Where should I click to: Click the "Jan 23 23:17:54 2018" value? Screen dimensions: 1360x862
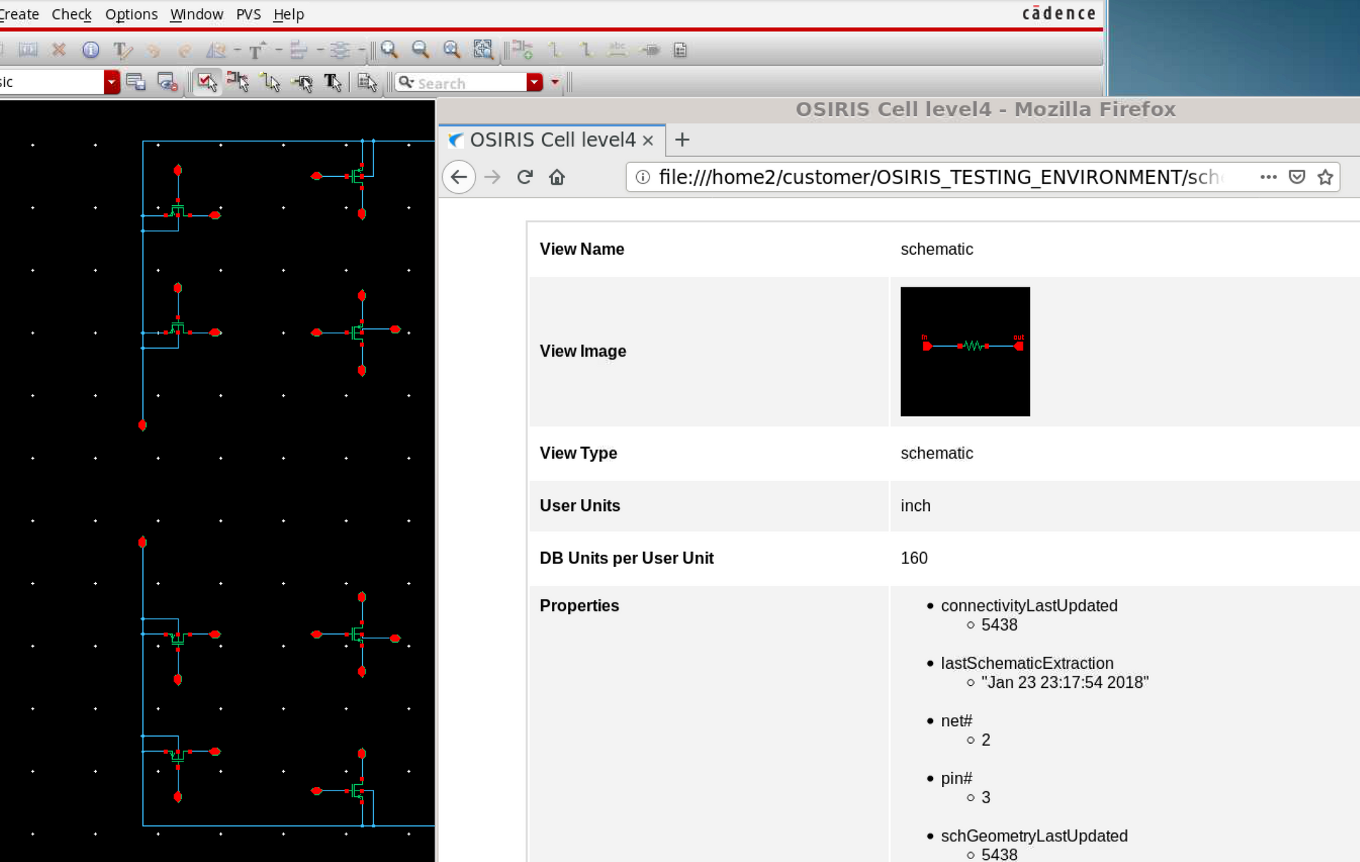tap(1065, 682)
